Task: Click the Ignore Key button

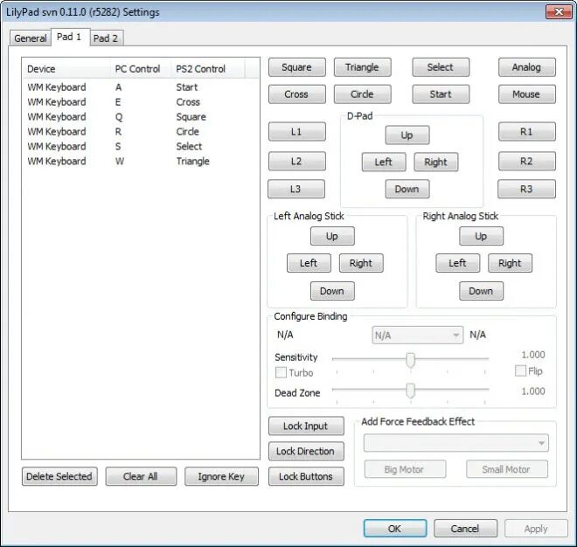Action: 221,476
